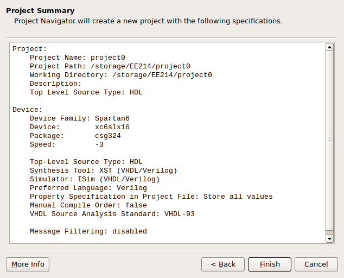Click 'Synthesis Tool: XST (VHDL/Verilog)' line
This screenshot has height=278, width=344.
[103, 170]
